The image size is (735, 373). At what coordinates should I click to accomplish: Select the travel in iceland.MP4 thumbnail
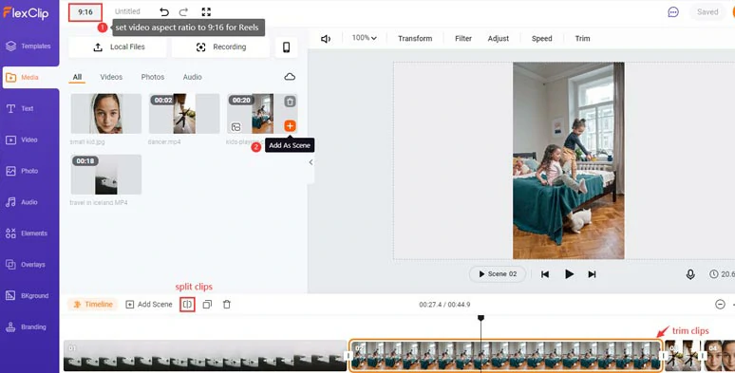click(106, 175)
